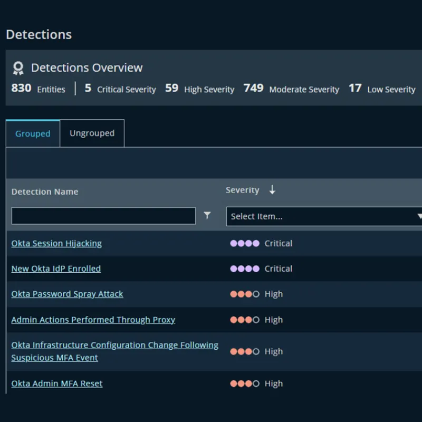Click the 59 High Severity count
The width and height of the screenshot is (422, 422).
(x=199, y=89)
